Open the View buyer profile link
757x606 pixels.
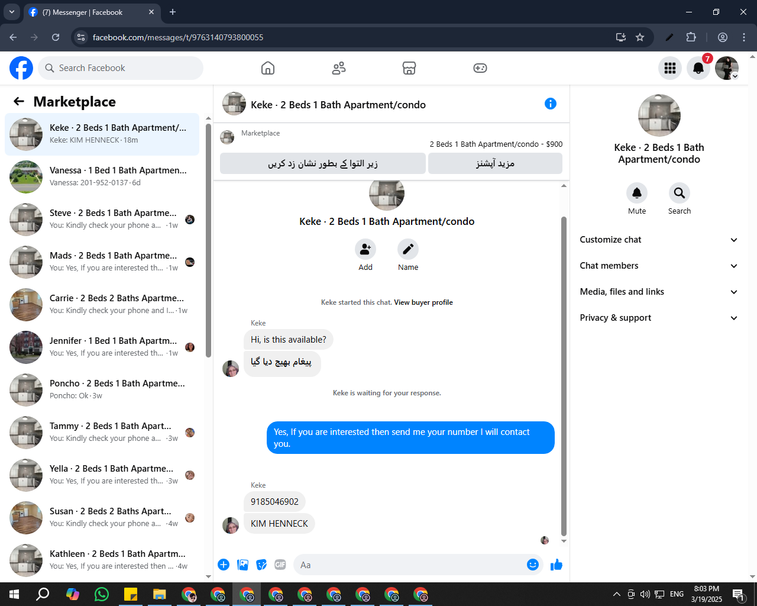[423, 302]
